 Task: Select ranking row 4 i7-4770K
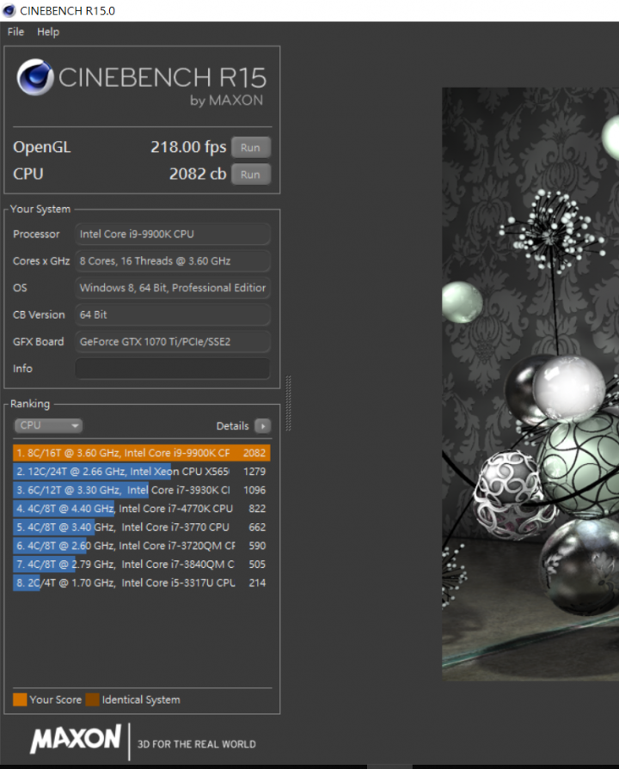141,509
